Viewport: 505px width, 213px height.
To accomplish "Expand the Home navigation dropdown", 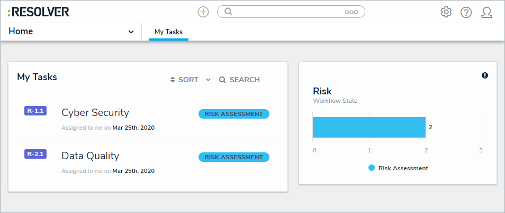I will point(131,32).
